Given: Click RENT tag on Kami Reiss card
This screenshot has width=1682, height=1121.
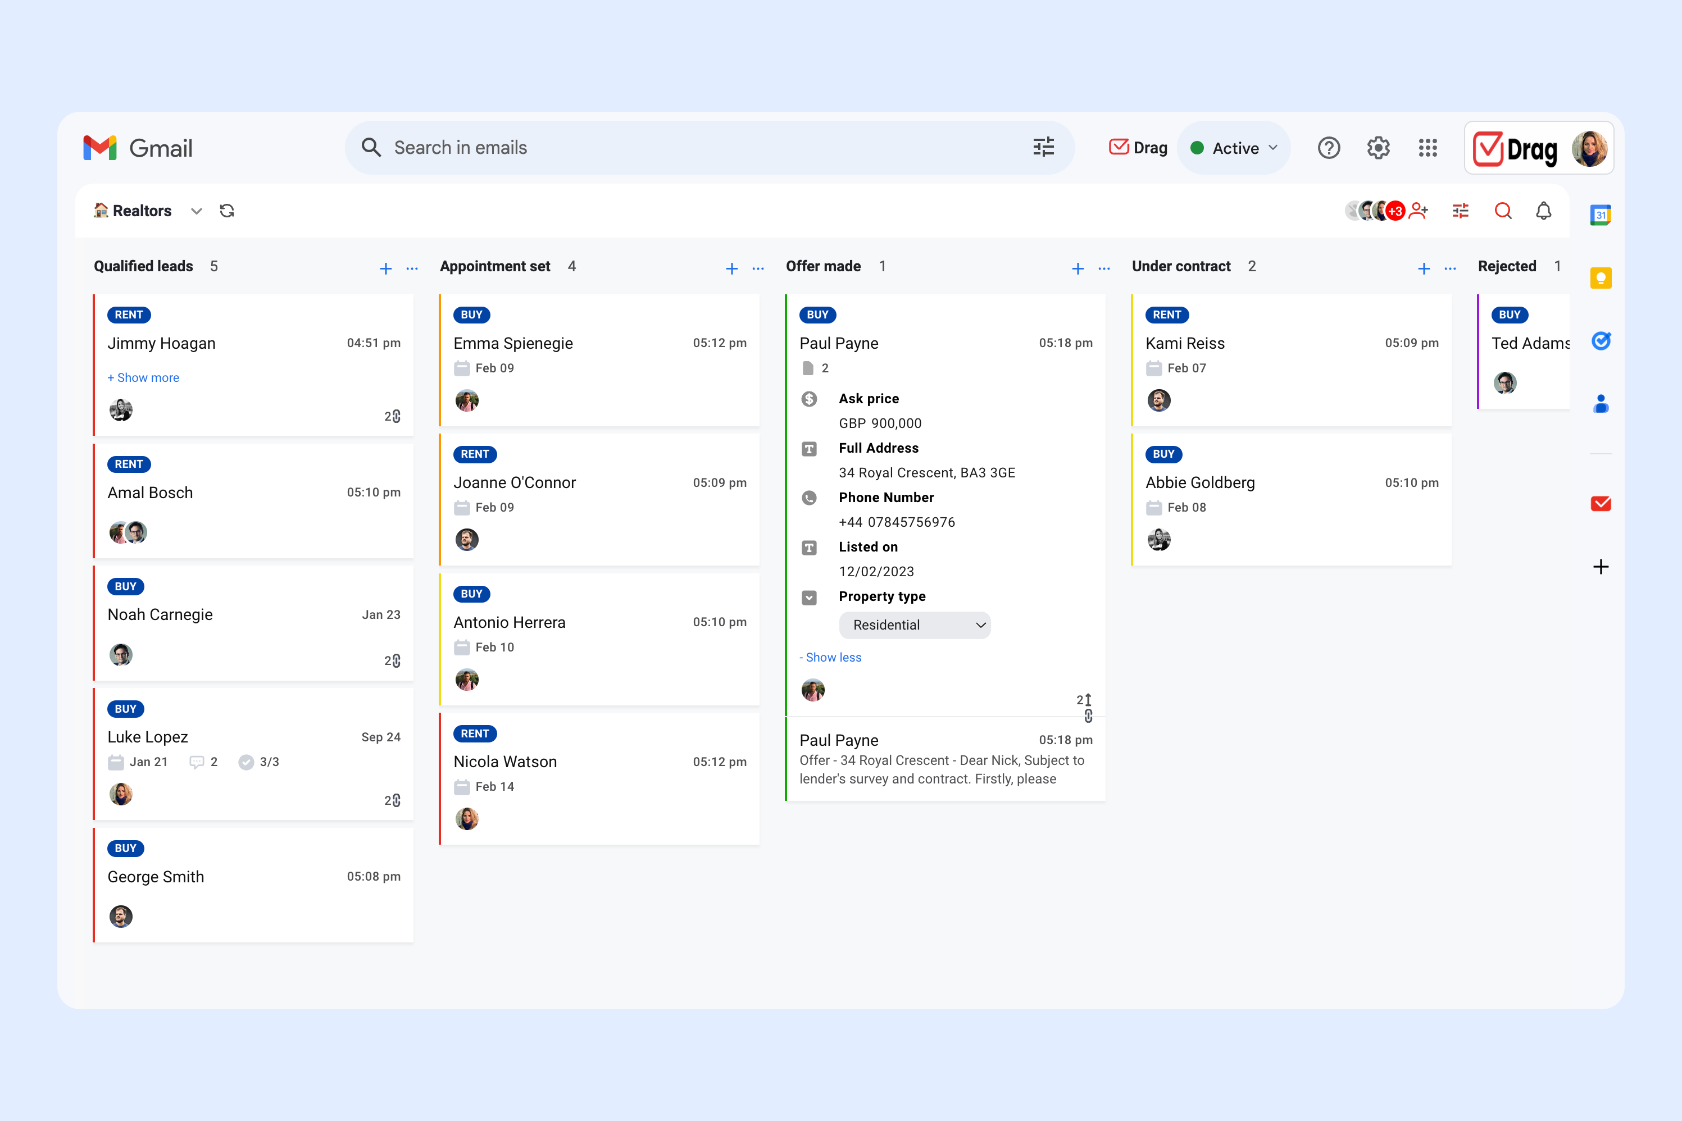Looking at the screenshot, I should click(1167, 315).
